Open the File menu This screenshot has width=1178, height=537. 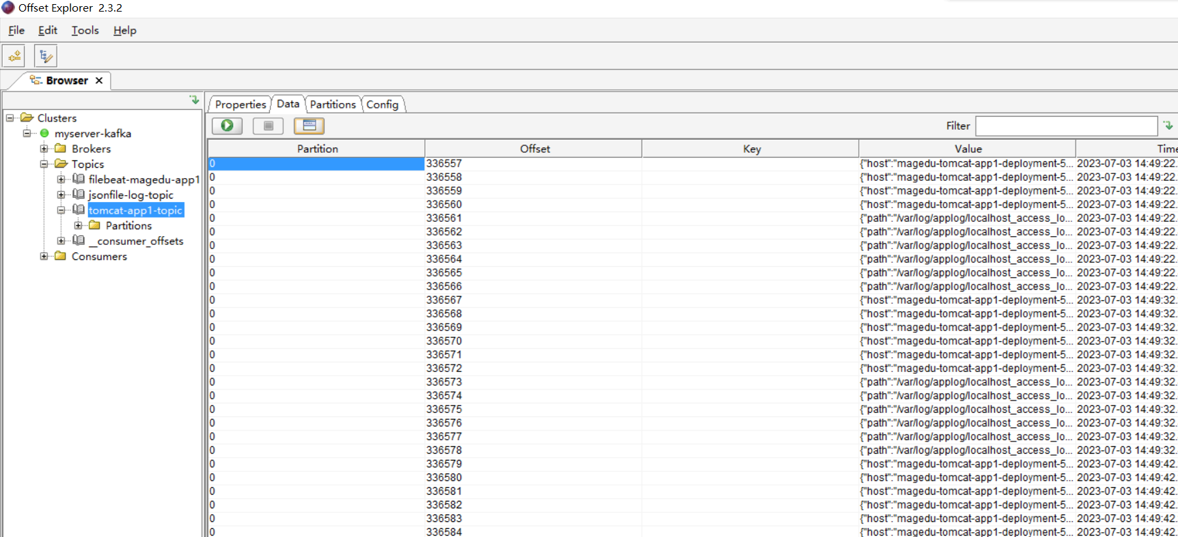point(16,31)
